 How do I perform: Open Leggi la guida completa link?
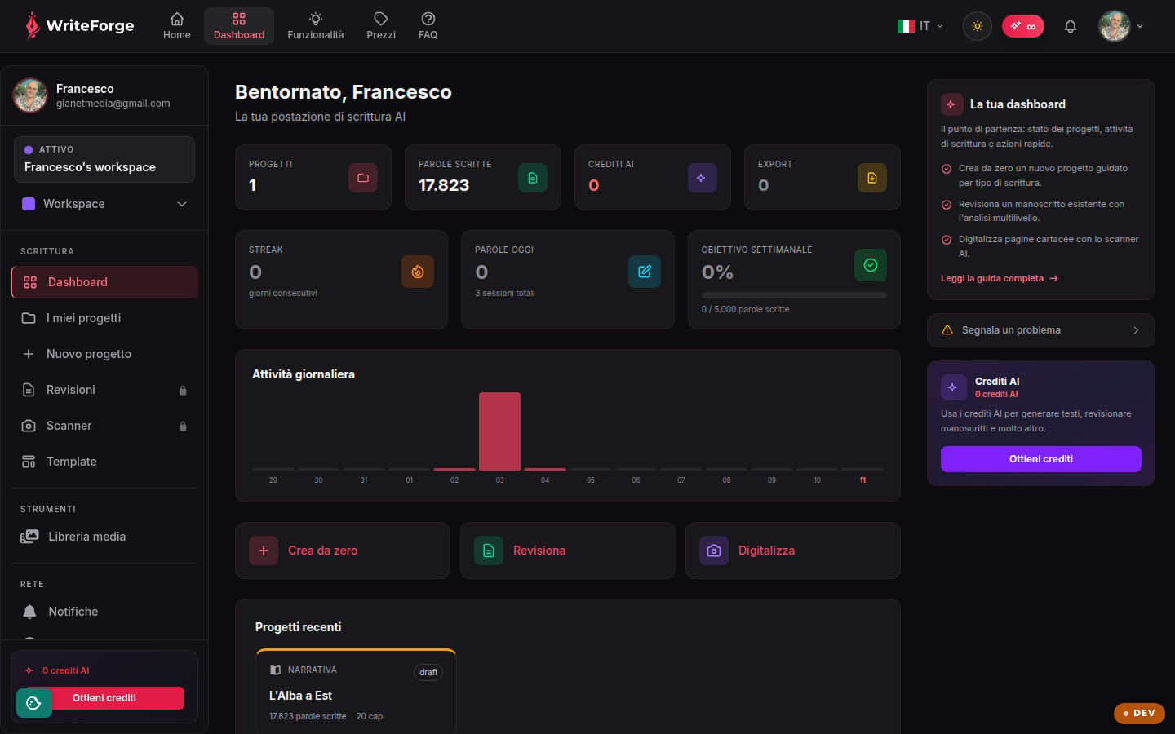pyautogui.click(x=1000, y=278)
